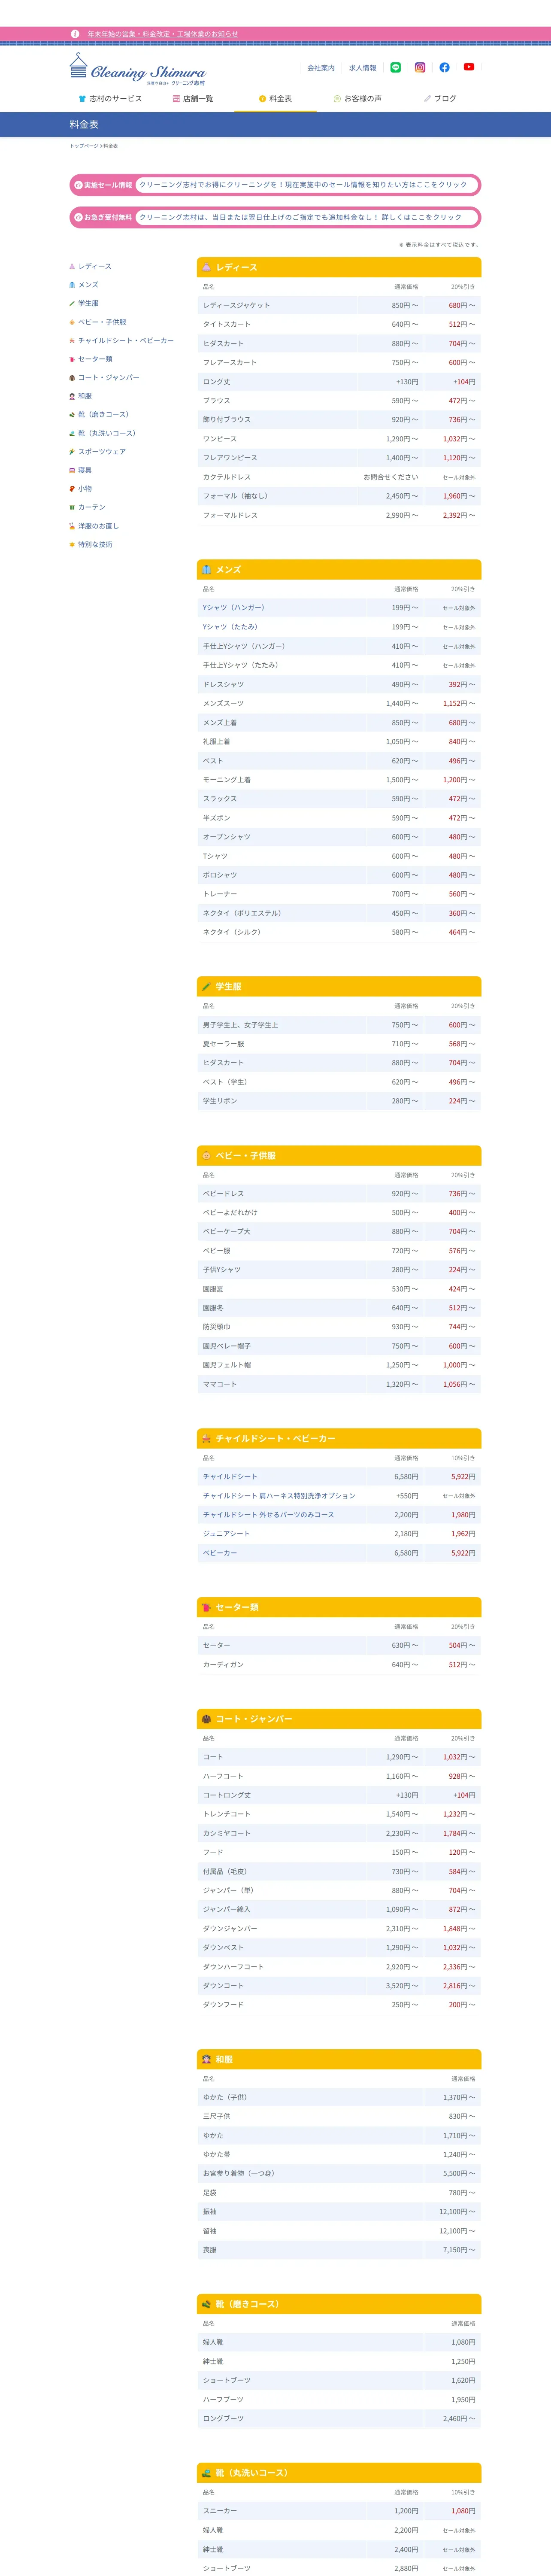Click the セーター類 section heading

[339, 1608]
